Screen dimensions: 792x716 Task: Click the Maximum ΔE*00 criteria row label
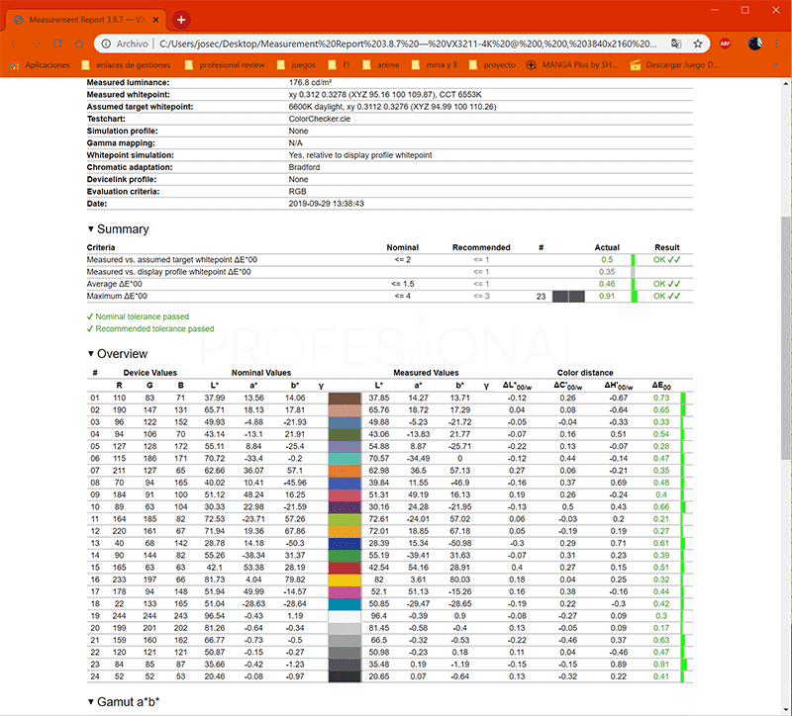point(117,296)
